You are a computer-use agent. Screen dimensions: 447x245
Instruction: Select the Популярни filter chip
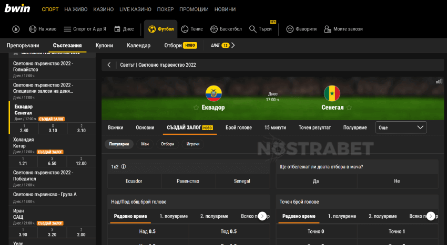click(119, 144)
